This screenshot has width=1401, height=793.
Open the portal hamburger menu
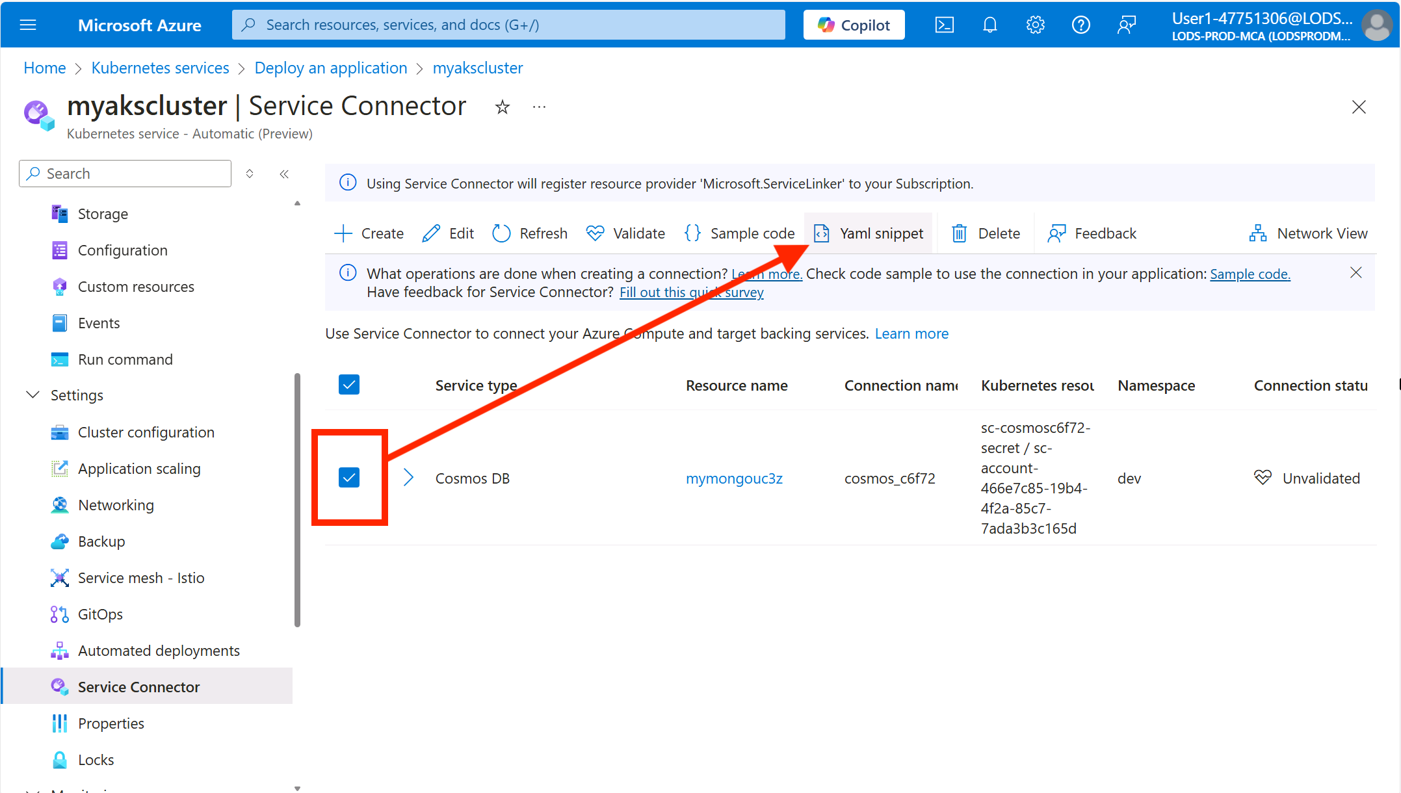28,25
